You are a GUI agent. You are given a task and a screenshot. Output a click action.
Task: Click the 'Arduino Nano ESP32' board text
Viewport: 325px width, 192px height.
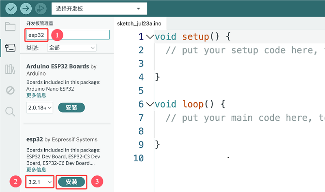(50, 89)
